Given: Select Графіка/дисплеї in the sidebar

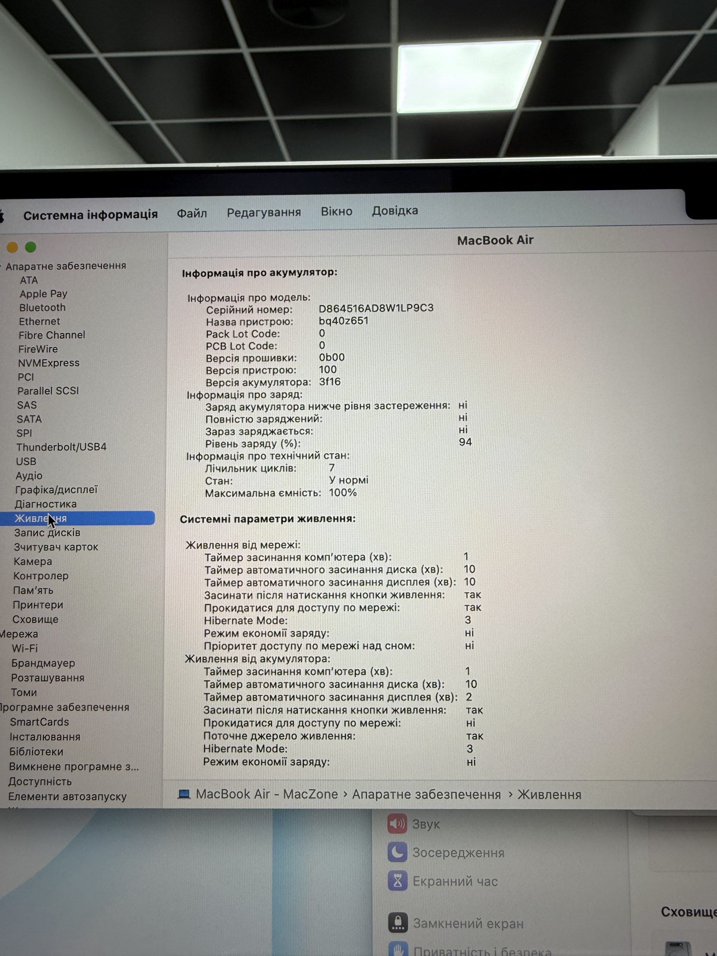Looking at the screenshot, I should coord(56,490).
